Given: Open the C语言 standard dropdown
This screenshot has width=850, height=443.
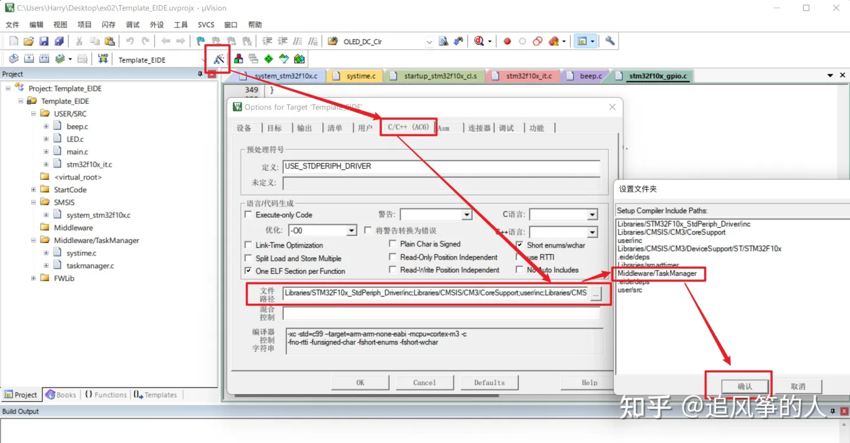Looking at the screenshot, I should pos(593,215).
